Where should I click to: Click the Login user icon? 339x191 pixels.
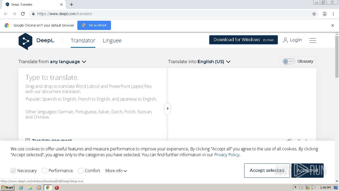[x=285, y=40]
